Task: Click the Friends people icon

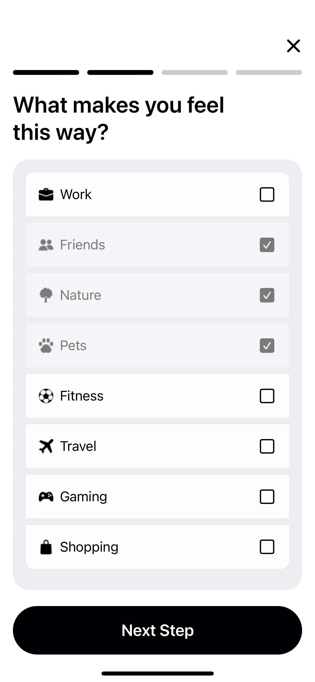Action: pos(46,245)
